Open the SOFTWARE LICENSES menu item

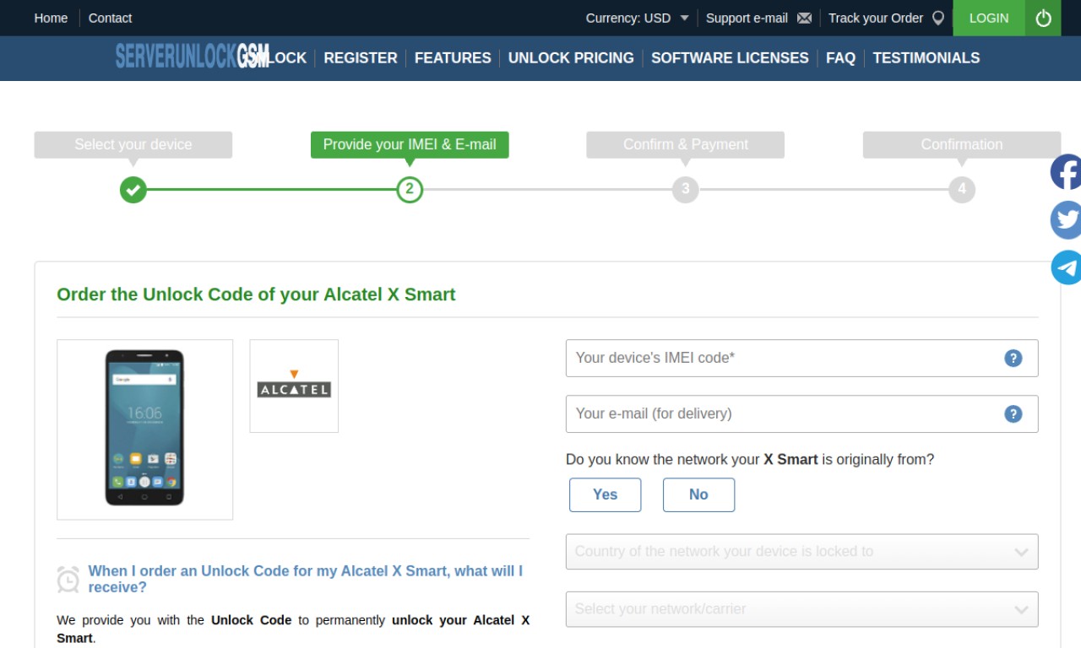click(x=730, y=58)
